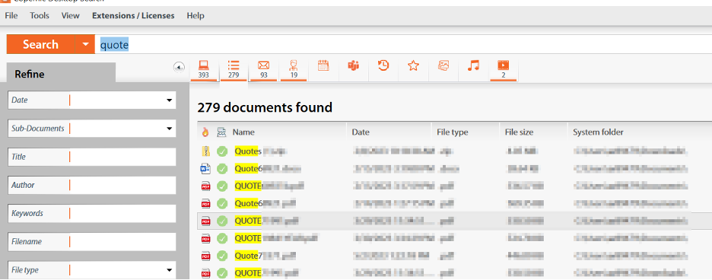Image resolution: width=712 pixels, height=280 pixels.
Task: Open the browsing history category icon
Action: coord(383,66)
